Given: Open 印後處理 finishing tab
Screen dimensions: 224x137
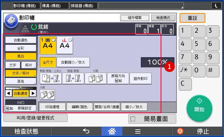Looking at the screenshot, I should click(52, 107).
